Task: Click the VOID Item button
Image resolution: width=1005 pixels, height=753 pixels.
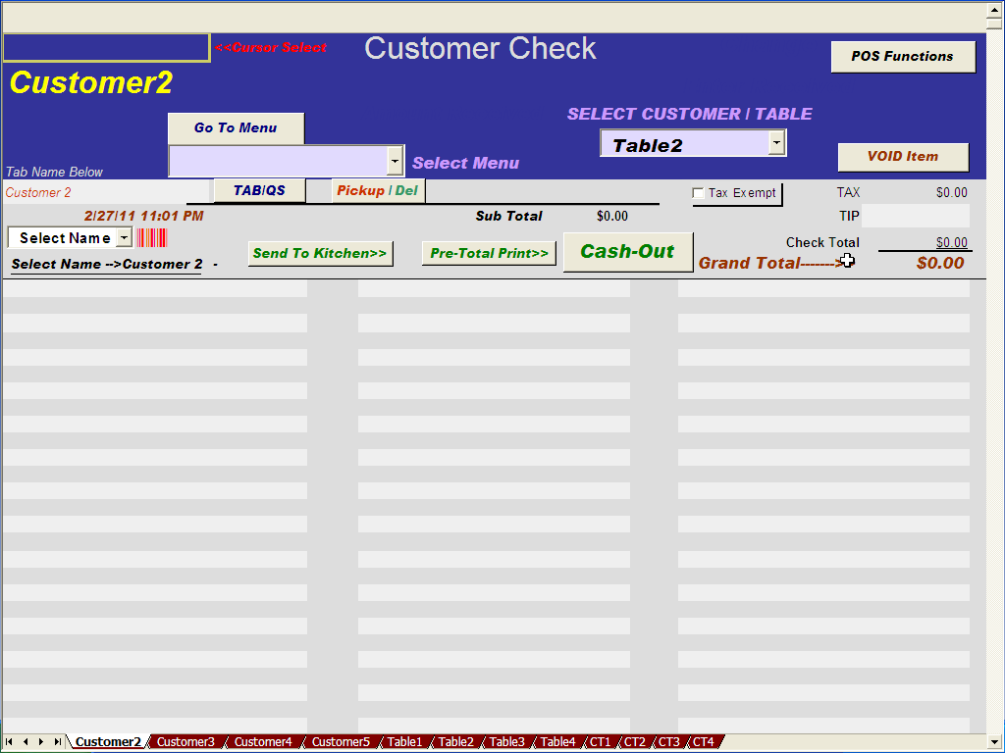Action: pos(903,157)
